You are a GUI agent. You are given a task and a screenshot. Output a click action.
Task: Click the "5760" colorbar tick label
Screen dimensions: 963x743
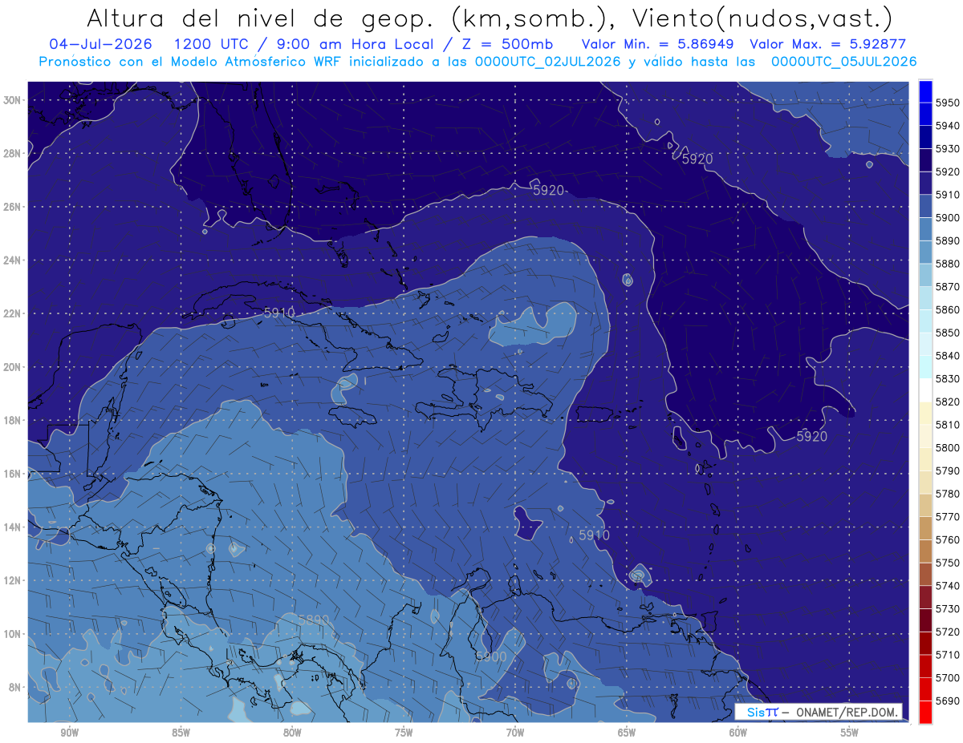[x=948, y=540]
